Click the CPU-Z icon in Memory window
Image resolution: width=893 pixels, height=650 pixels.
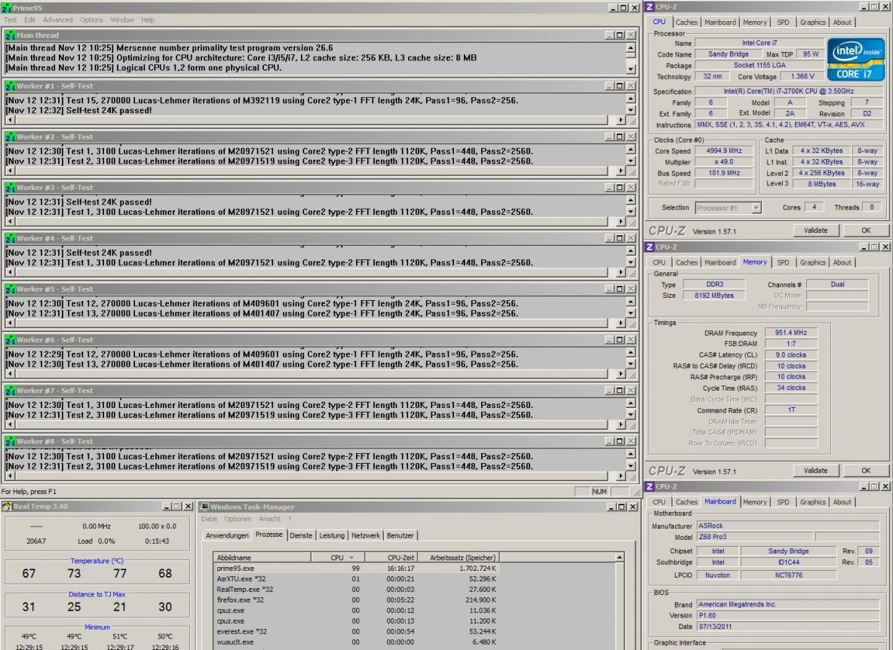tap(649, 247)
